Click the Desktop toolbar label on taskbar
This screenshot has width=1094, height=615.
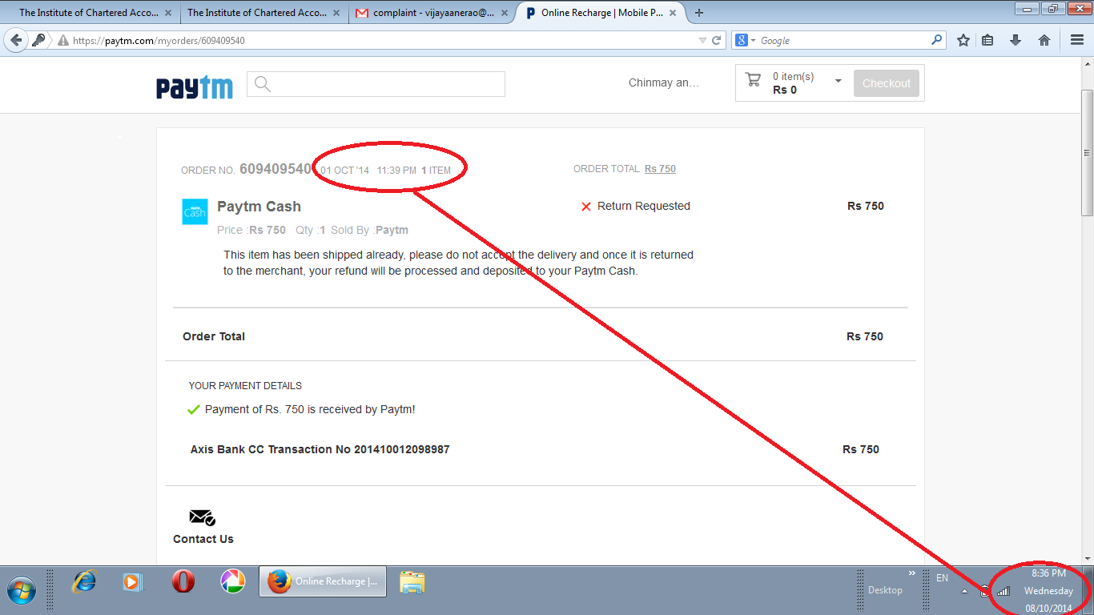885,590
